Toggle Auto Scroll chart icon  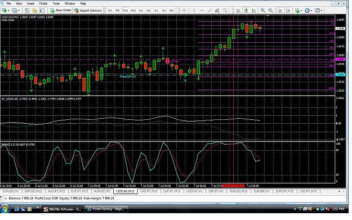click(x=280, y=10)
